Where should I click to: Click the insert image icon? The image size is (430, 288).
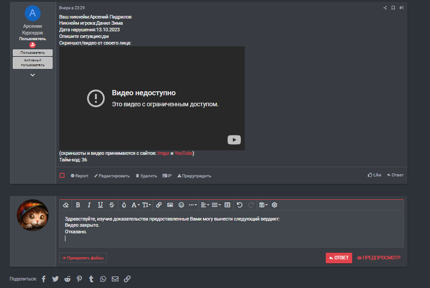(x=170, y=205)
